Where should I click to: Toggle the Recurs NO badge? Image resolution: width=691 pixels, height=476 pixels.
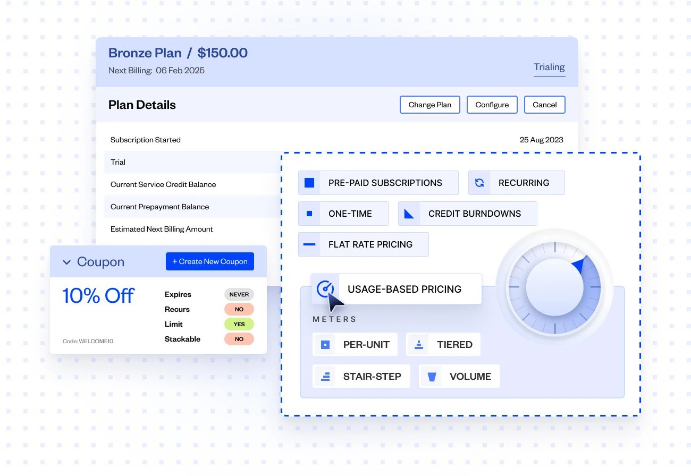click(x=239, y=309)
